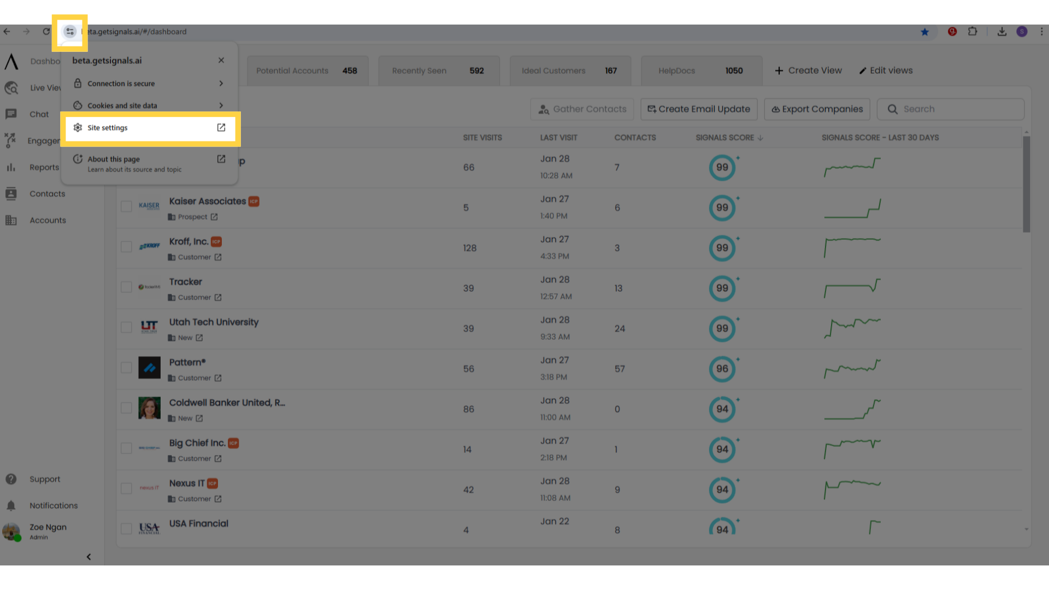
Task: Click the Gather Contacts icon button
Action: [x=545, y=109]
